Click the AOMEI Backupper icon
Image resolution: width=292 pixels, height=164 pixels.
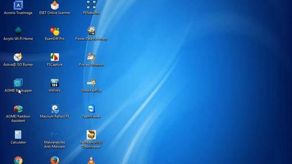18,83
